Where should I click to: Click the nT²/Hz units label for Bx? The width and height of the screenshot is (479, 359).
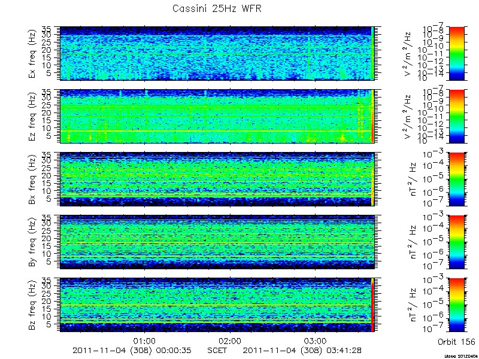[411, 179]
